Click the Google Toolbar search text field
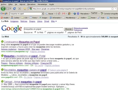The width and height of the screenshot is (118, 90). (26, 14)
